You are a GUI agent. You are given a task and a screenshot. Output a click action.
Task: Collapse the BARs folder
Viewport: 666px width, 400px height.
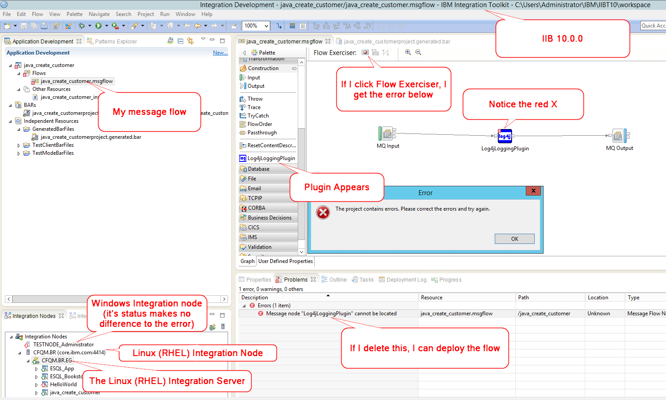[11, 105]
